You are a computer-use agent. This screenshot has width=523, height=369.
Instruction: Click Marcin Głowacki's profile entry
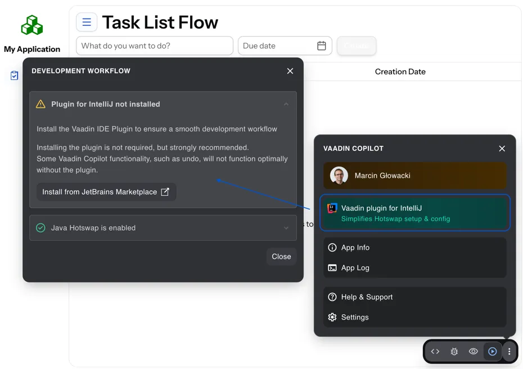pos(414,175)
